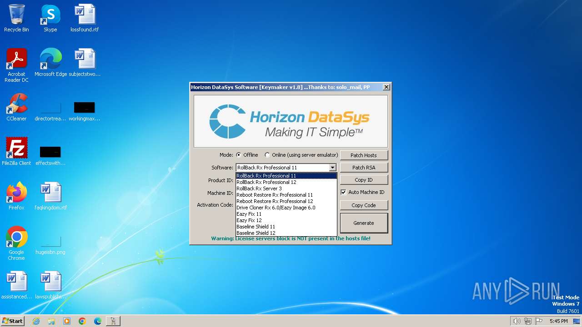Click the Generate button
This screenshot has height=327, width=582.
tap(364, 223)
